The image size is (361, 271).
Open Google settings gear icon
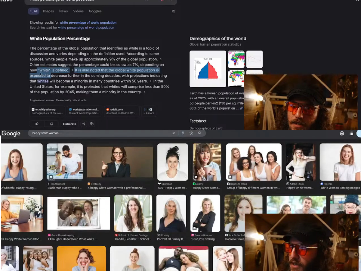(342, 133)
